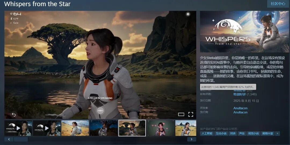Open the 剧情丰富 tag

(267, 133)
